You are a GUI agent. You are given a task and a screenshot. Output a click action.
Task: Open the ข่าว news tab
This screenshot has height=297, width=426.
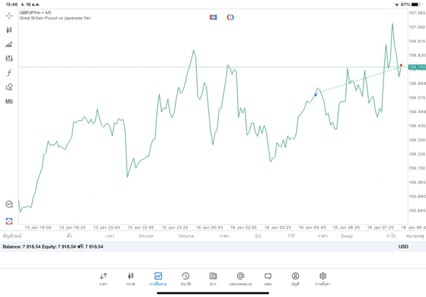tap(213, 278)
